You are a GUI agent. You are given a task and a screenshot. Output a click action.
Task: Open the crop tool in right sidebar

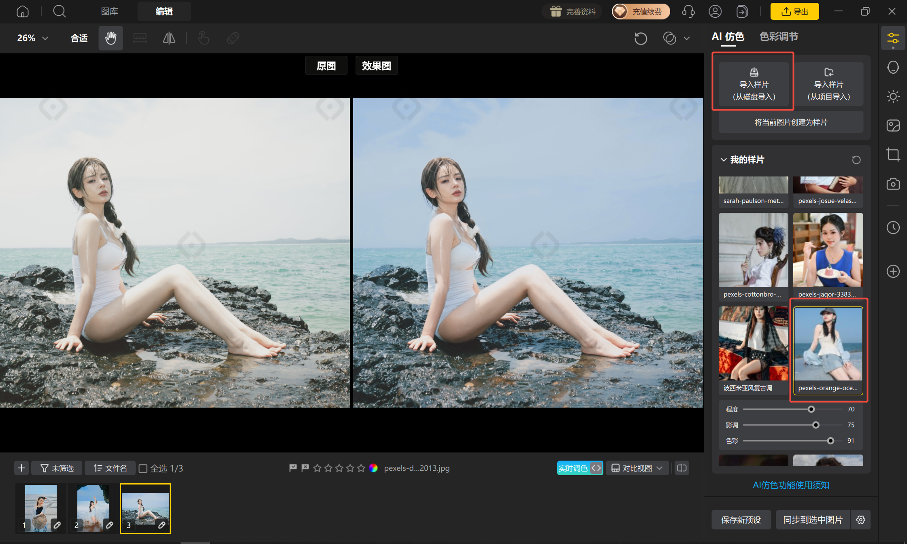[893, 155]
